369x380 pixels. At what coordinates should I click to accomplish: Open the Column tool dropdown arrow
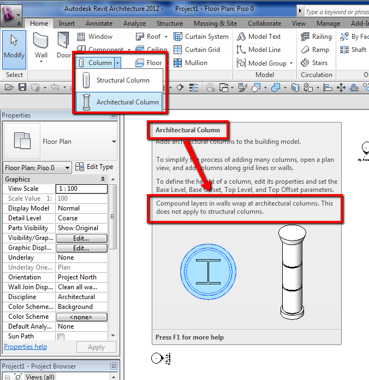(117, 63)
